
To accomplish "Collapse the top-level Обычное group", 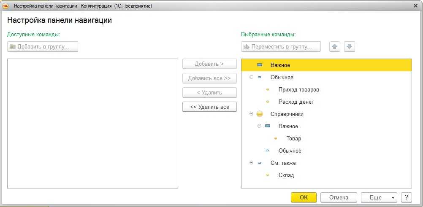I will [252, 78].
